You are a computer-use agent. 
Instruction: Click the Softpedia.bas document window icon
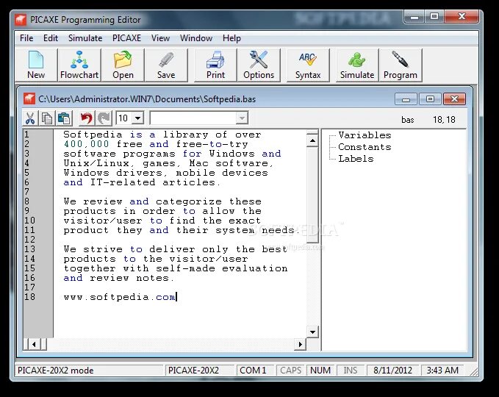tap(29, 99)
